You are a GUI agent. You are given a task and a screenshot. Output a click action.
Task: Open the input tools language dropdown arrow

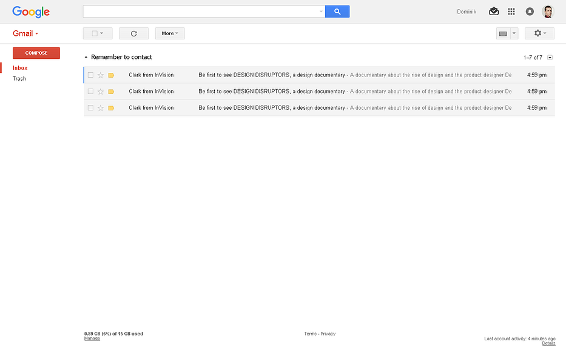(514, 33)
